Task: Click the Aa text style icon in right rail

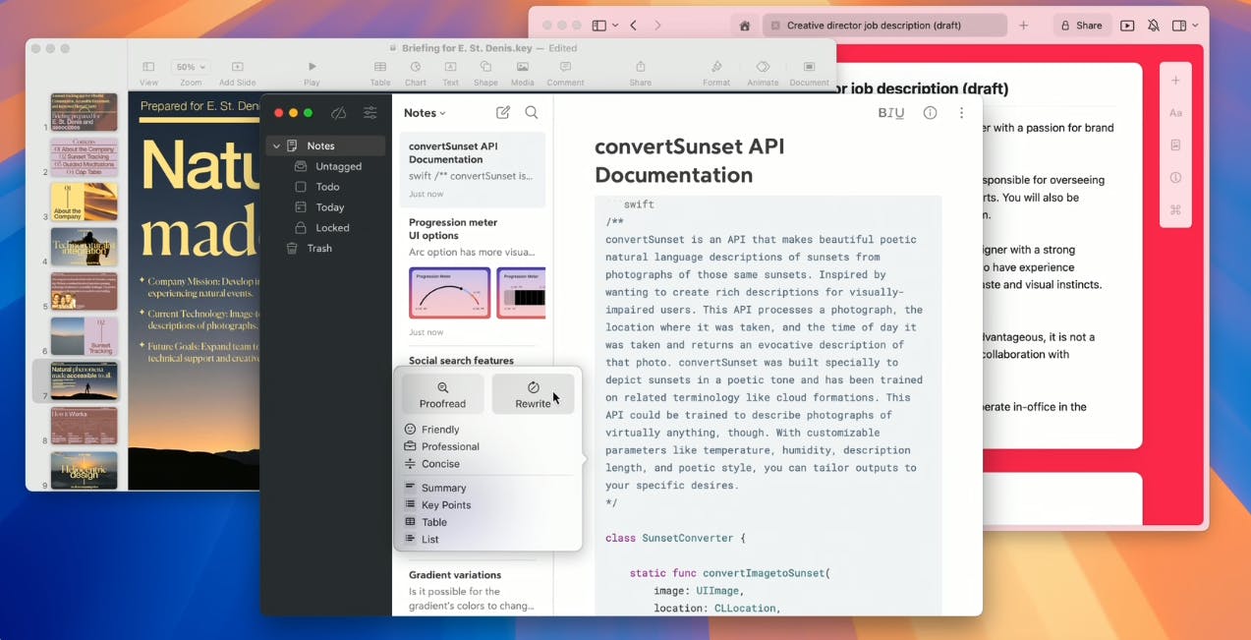Action: pyautogui.click(x=1175, y=113)
